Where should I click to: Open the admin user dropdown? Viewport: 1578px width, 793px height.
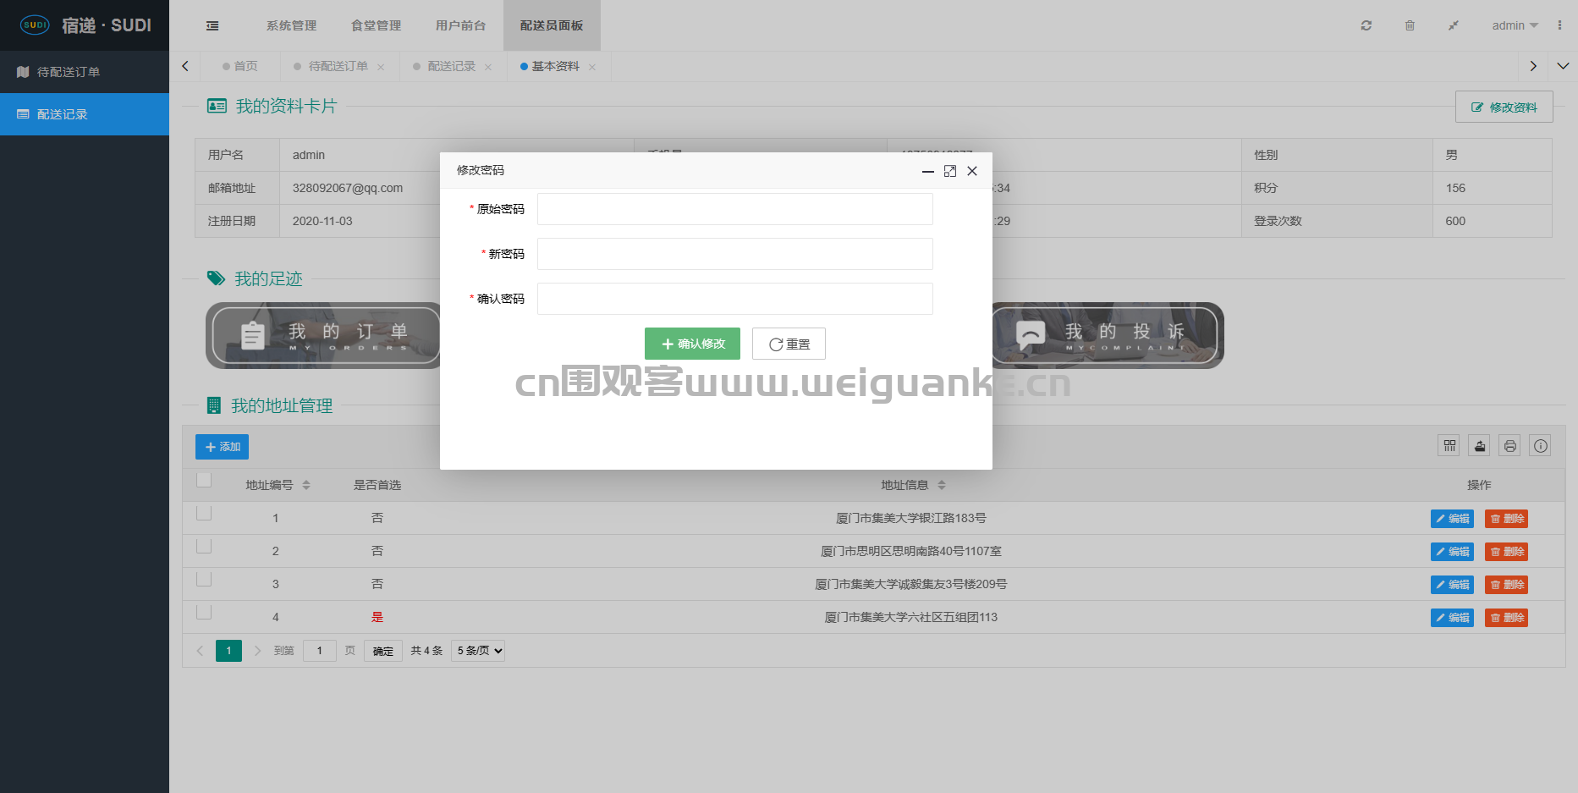tap(1515, 25)
